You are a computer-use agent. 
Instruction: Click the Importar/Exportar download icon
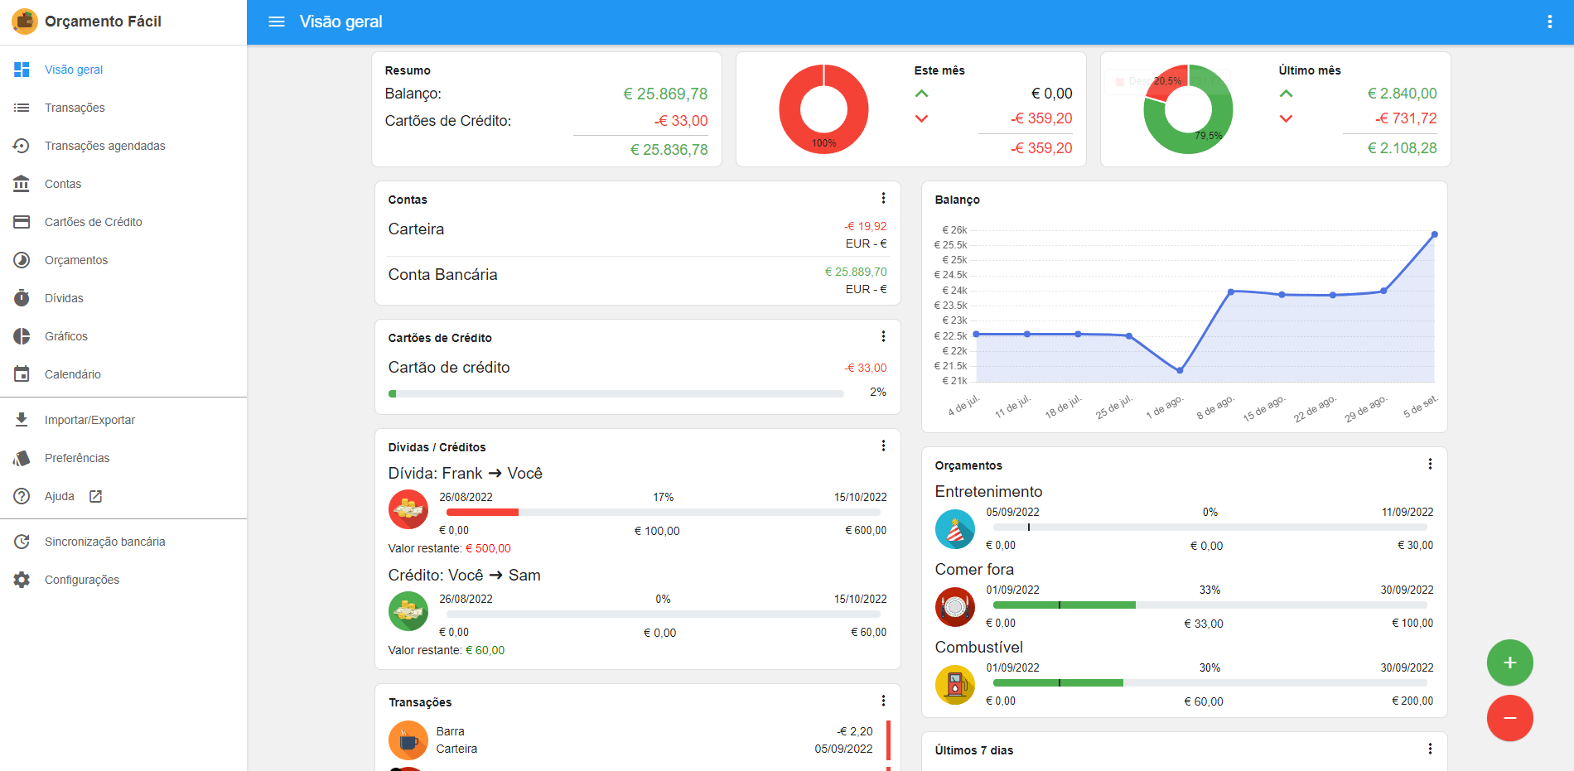pos(22,420)
